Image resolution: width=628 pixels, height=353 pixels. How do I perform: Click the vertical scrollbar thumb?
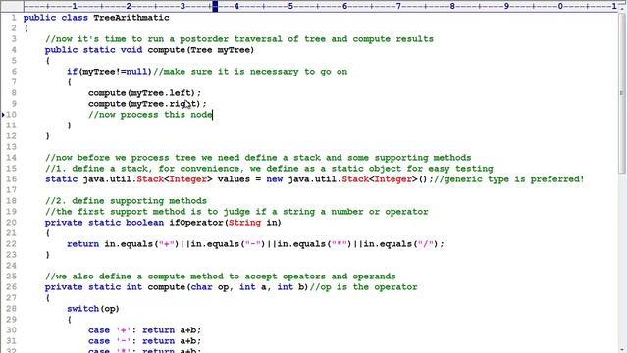622,93
